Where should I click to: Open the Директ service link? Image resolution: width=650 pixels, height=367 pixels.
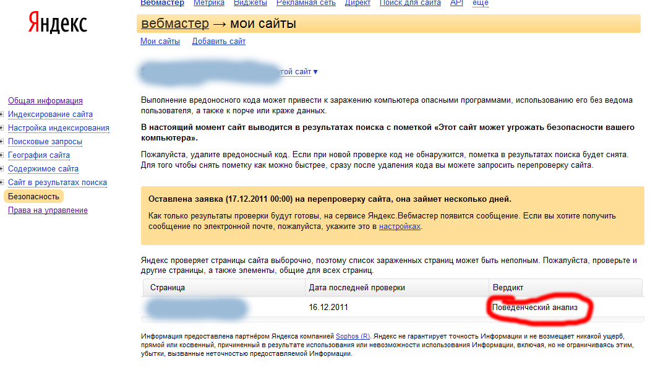click(x=357, y=3)
